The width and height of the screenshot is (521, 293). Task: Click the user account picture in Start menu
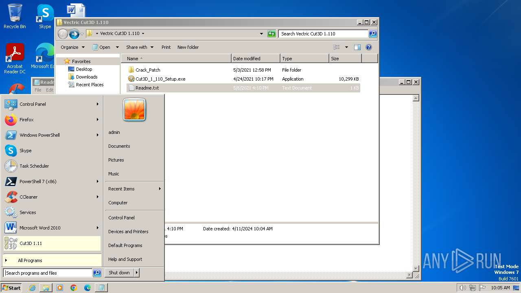pyautogui.click(x=134, y=109)
